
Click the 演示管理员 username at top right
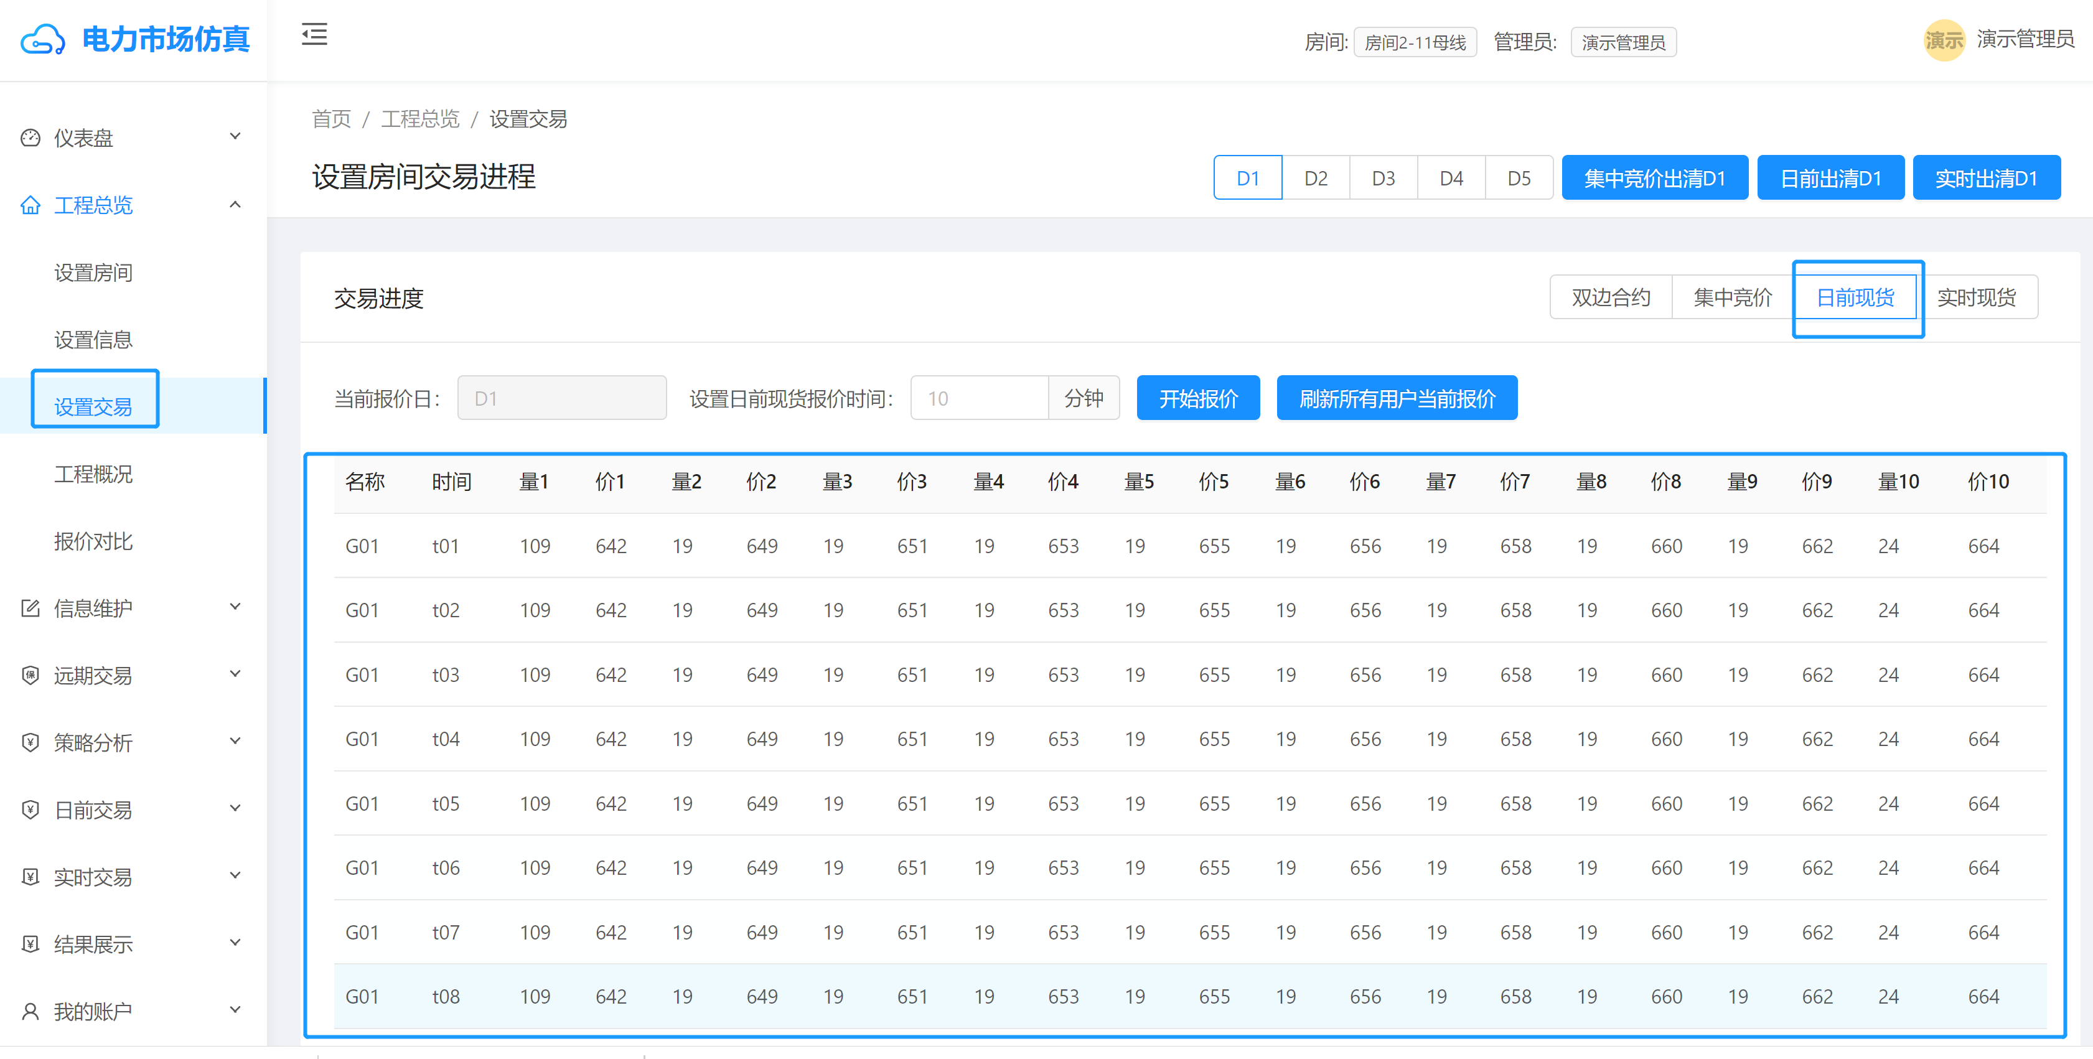point(2025,39)
